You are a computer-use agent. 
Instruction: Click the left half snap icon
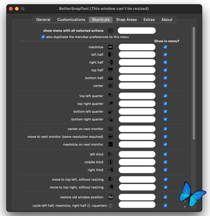coord(111,55)
